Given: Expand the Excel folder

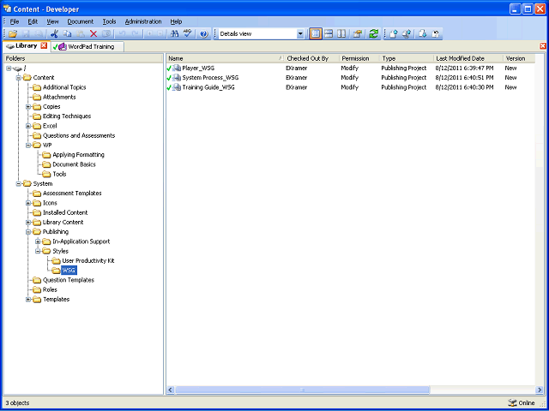Looking at the screenshot, I should coord(28,126).
